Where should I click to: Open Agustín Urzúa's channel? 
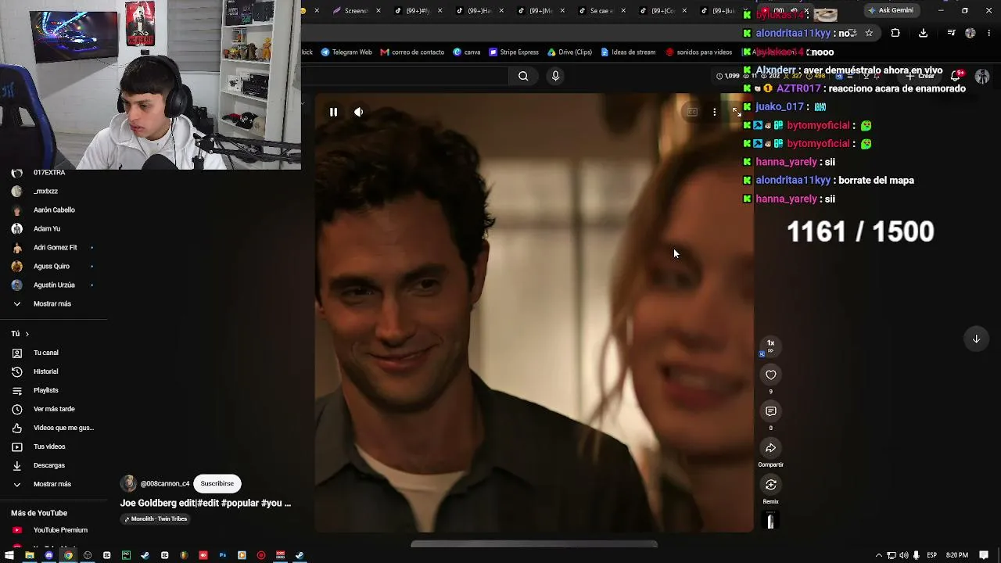coord(52,285)
